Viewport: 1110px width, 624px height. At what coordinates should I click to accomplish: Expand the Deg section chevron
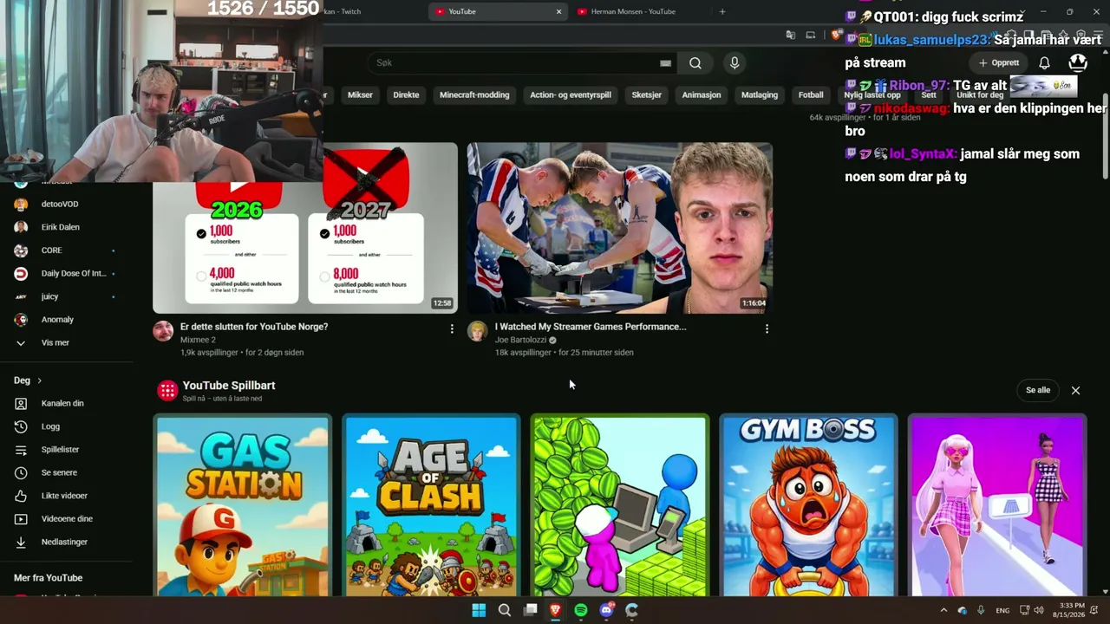39,380
